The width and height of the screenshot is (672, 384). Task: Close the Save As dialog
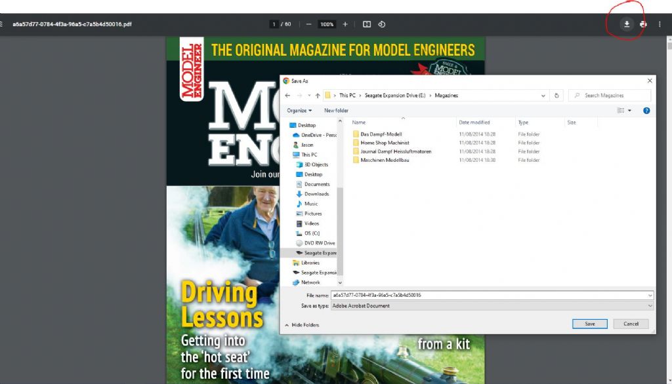coord(650,81)
